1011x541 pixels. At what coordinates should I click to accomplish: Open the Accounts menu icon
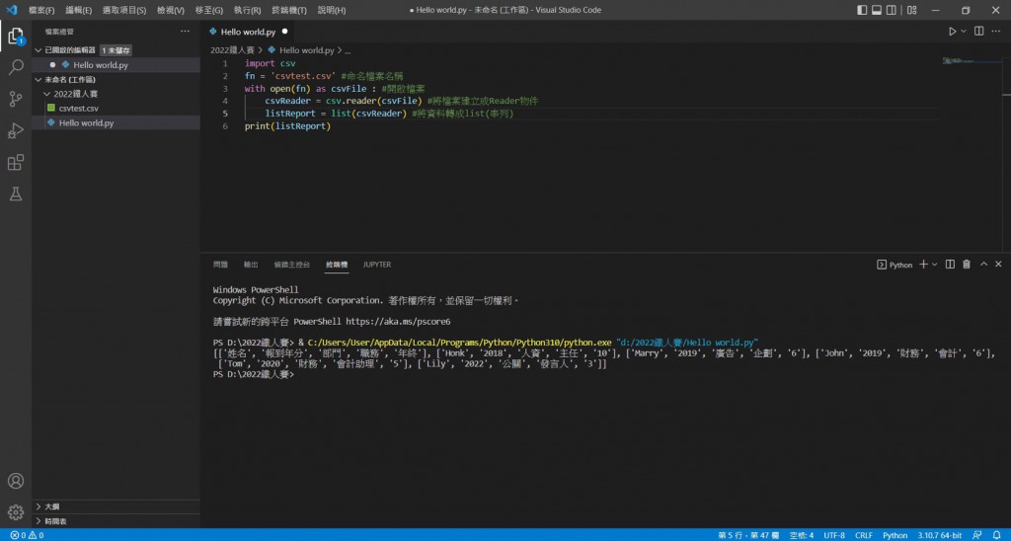(x=16, y=481)
